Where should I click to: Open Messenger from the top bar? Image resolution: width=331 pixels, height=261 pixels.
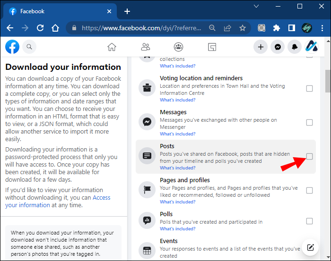(278, 47)
